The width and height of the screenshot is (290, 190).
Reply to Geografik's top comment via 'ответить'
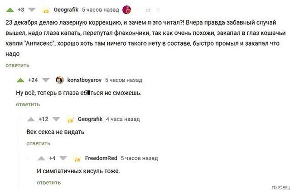pyautogui.click(x=17, y=65)
